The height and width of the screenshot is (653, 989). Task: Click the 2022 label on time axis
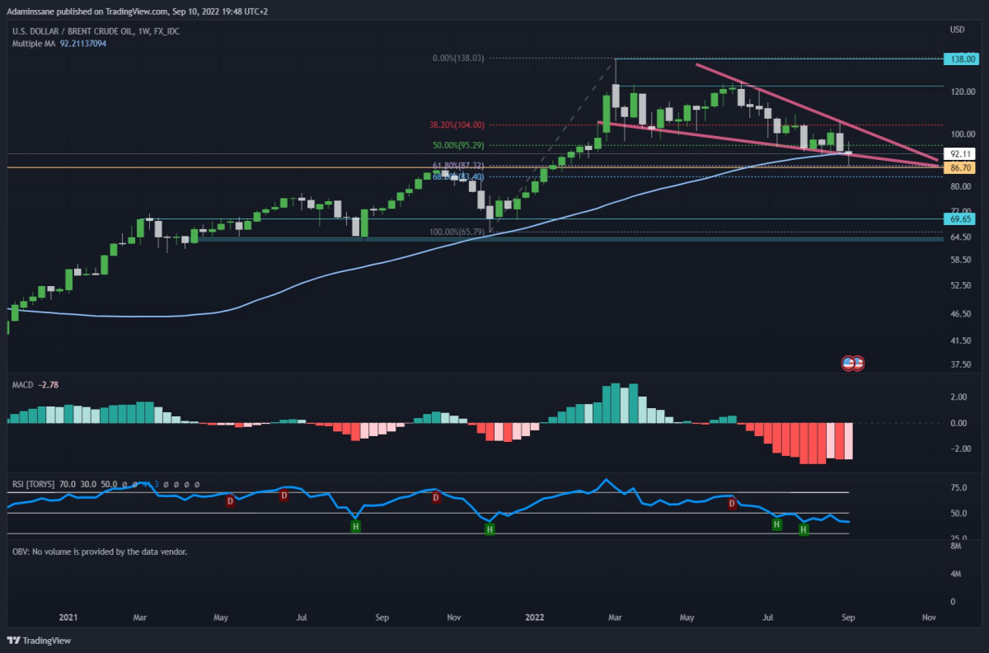pos(536,616)
